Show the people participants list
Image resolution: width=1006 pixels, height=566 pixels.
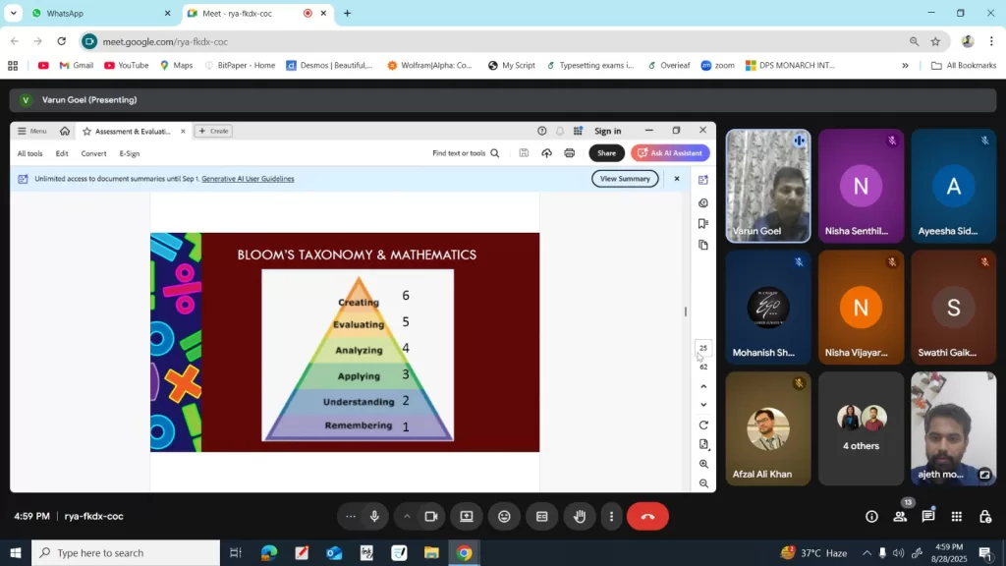click(x=900, y=517)
